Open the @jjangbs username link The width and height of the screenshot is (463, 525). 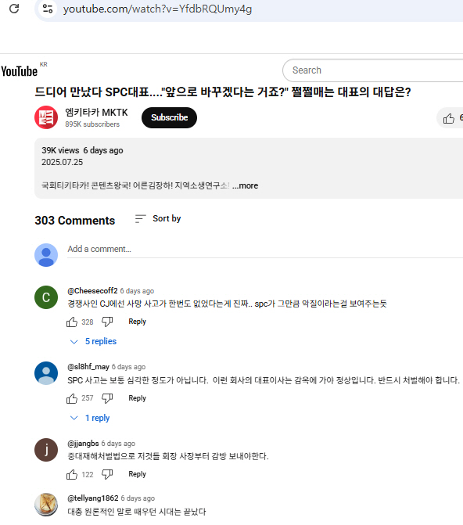pyautogui.click(x=83, y=444)
